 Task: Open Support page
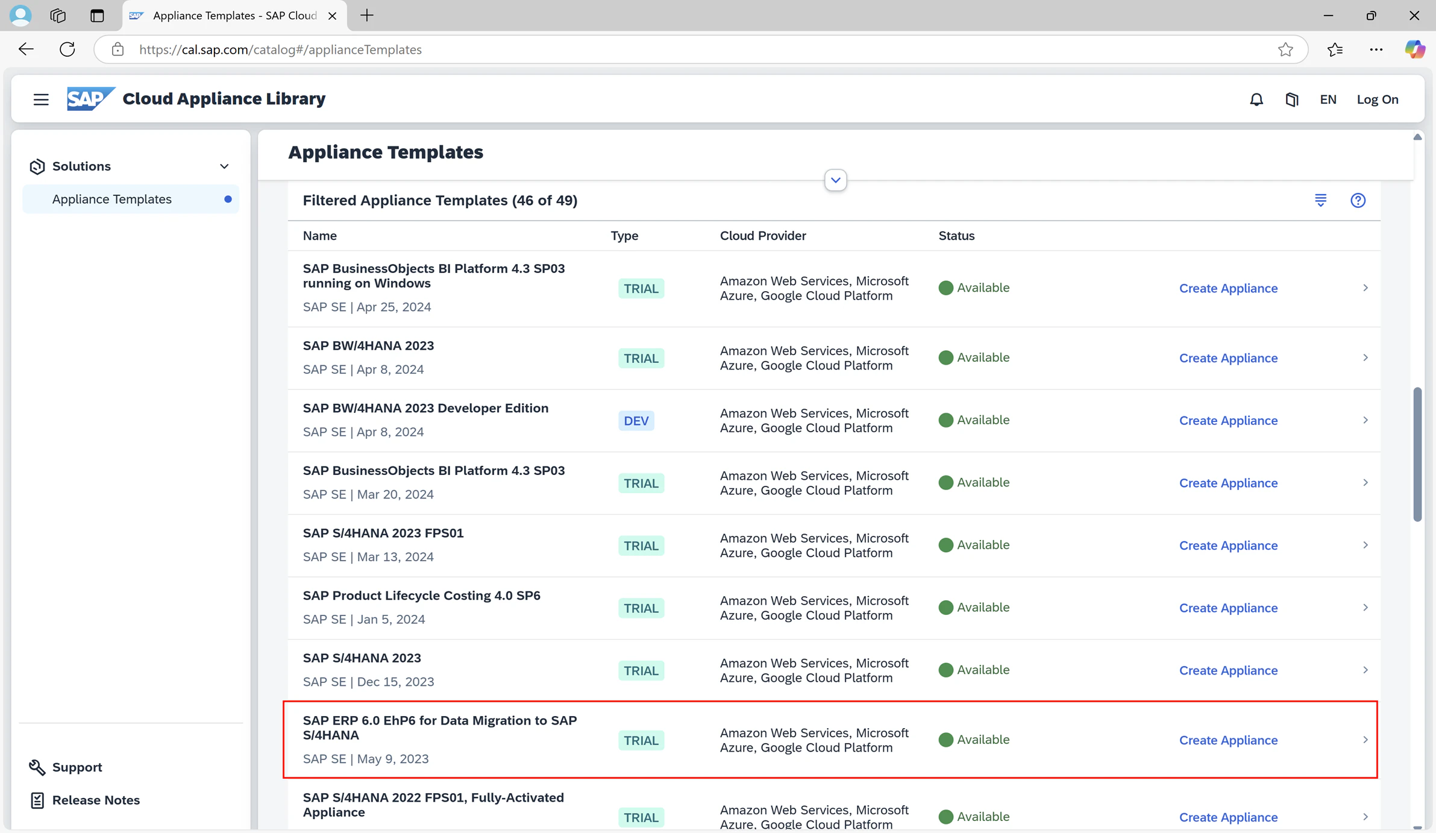(77, 767)
